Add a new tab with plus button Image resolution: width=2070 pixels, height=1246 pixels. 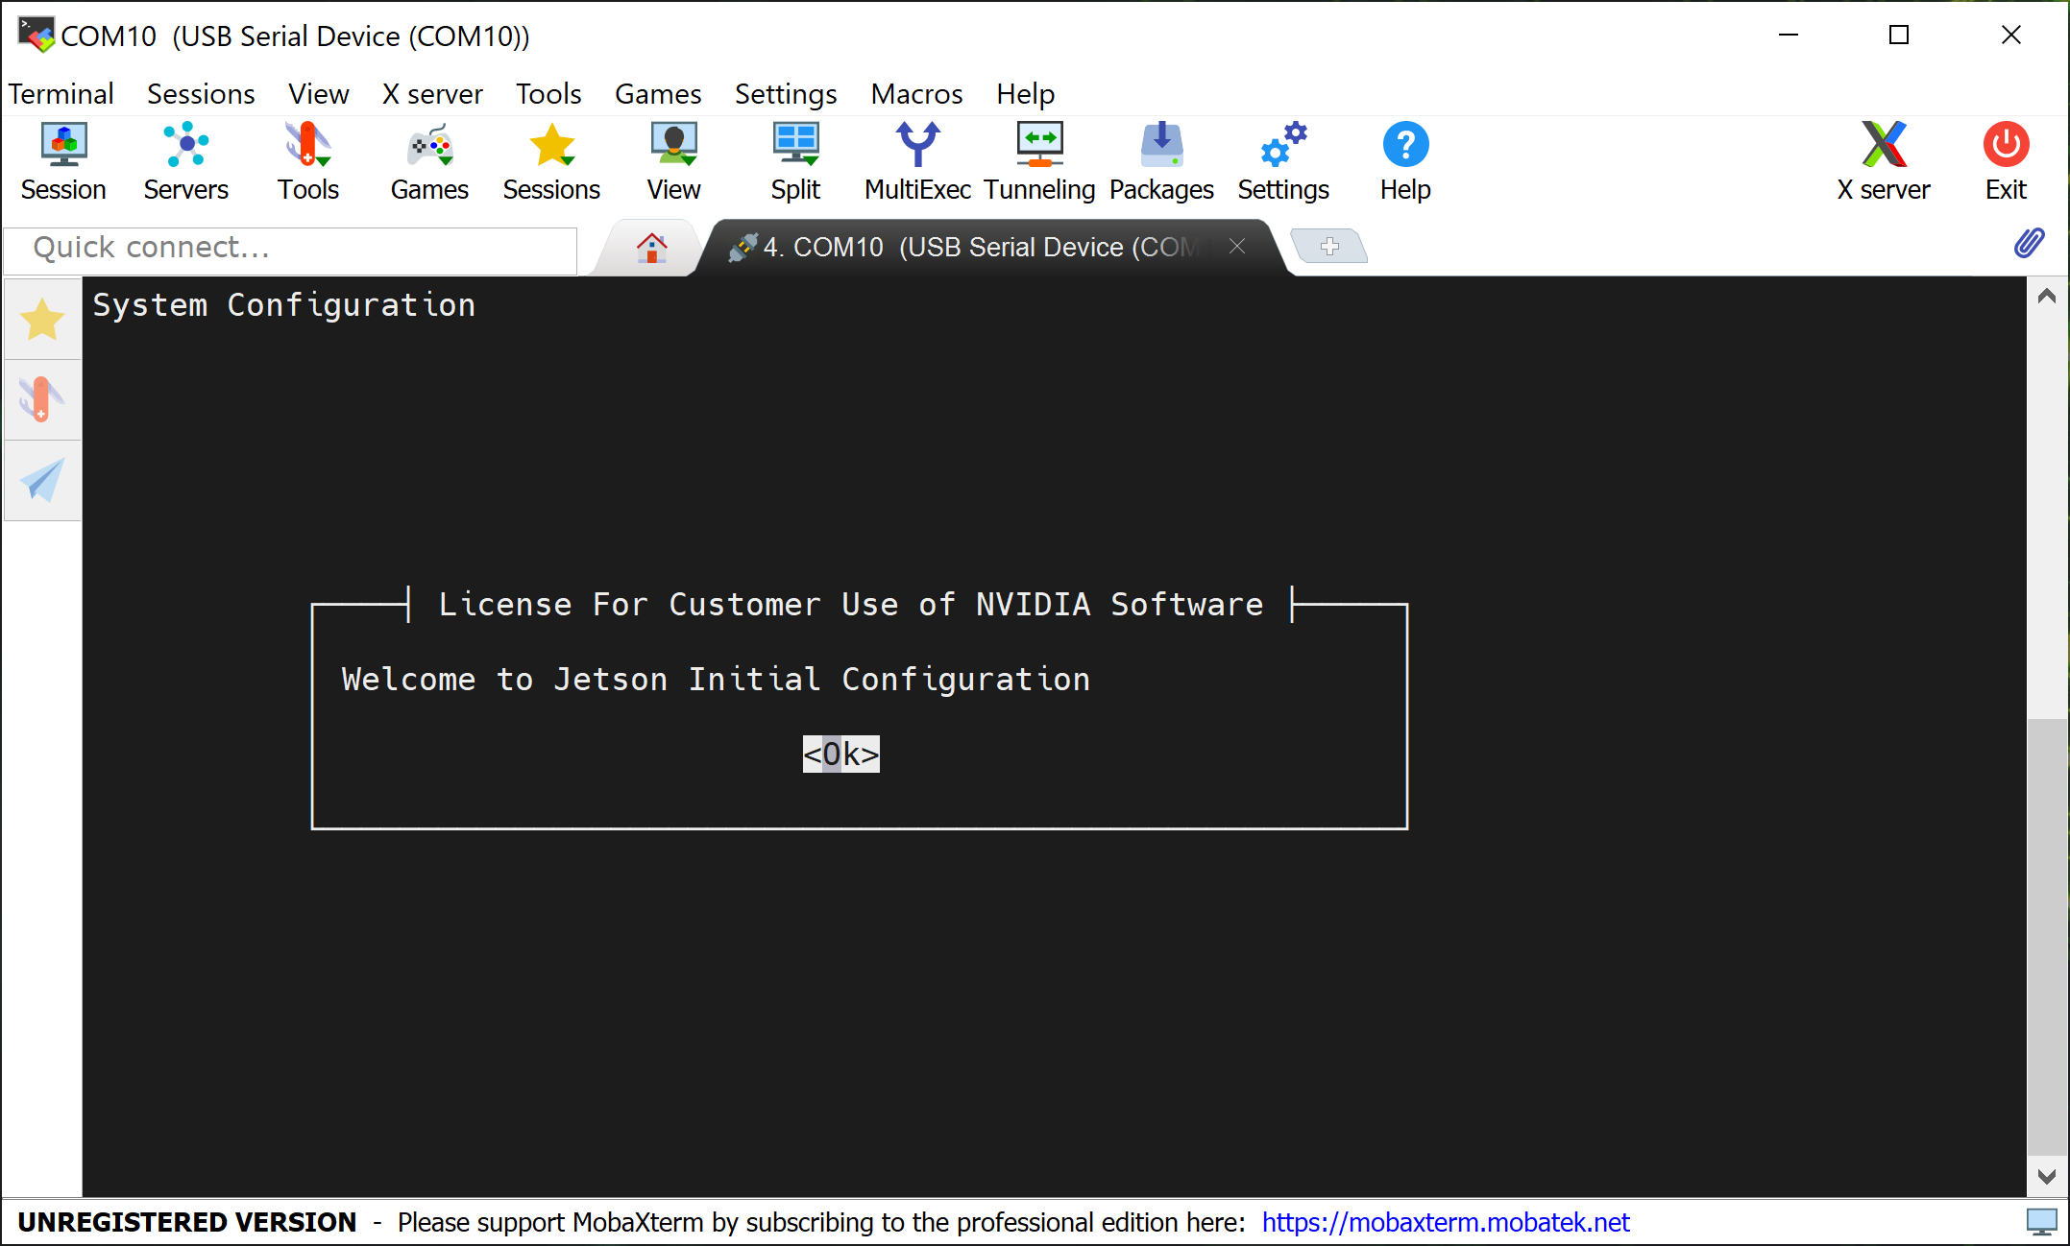tap(1329, 247)
